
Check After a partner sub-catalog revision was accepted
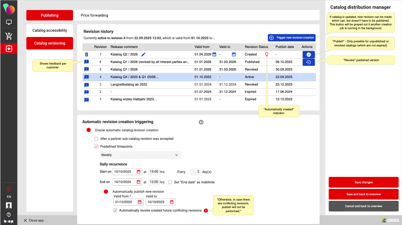click(x=96, y=139)
